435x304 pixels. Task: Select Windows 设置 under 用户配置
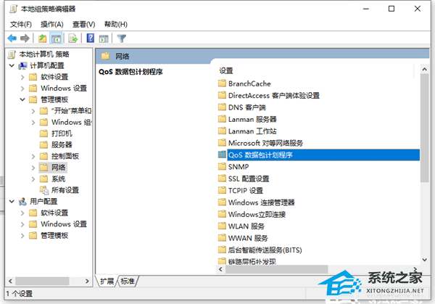[64, 224]
